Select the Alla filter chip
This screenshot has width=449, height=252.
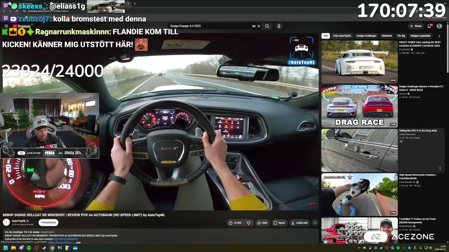326,36
